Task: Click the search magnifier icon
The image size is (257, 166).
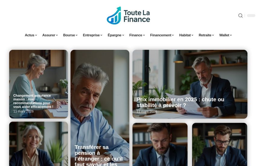Action: 240,15
